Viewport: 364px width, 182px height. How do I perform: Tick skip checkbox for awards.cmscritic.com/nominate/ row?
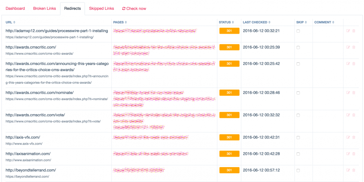[298, 93]
